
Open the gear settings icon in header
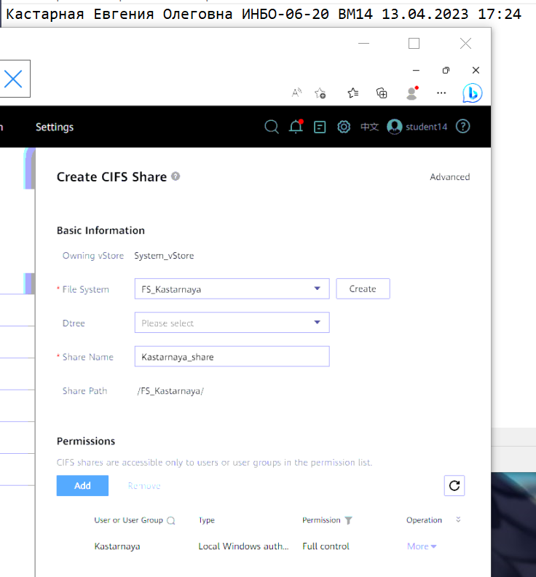click(x=344, y=127)
